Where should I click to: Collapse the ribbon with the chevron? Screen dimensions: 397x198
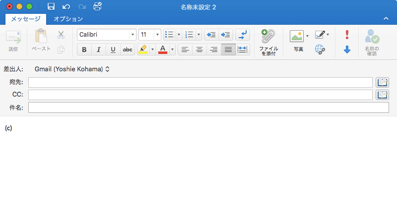pyautogui.click(x=386, y=18)
